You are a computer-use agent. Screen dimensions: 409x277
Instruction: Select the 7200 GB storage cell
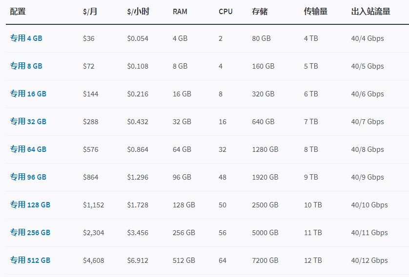click(x=265, y=260)
